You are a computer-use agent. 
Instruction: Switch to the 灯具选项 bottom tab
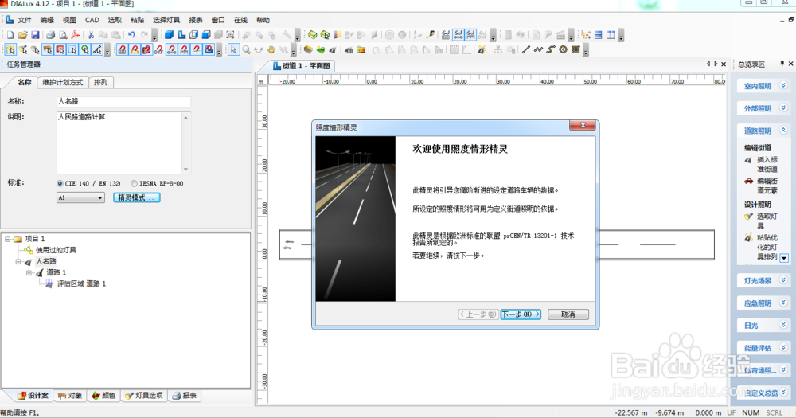(143, 395)
